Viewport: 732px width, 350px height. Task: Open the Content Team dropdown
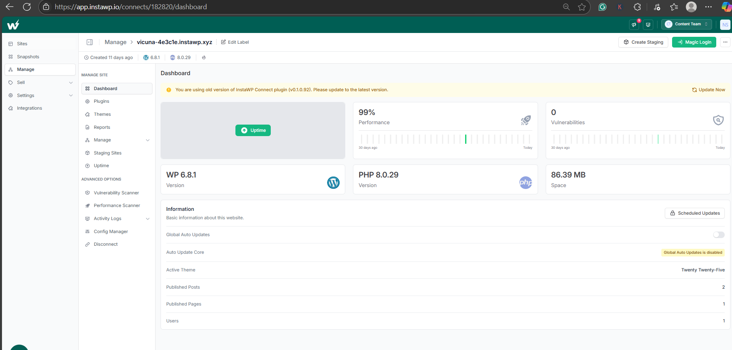pyautogui.click(x=687, y=24)
